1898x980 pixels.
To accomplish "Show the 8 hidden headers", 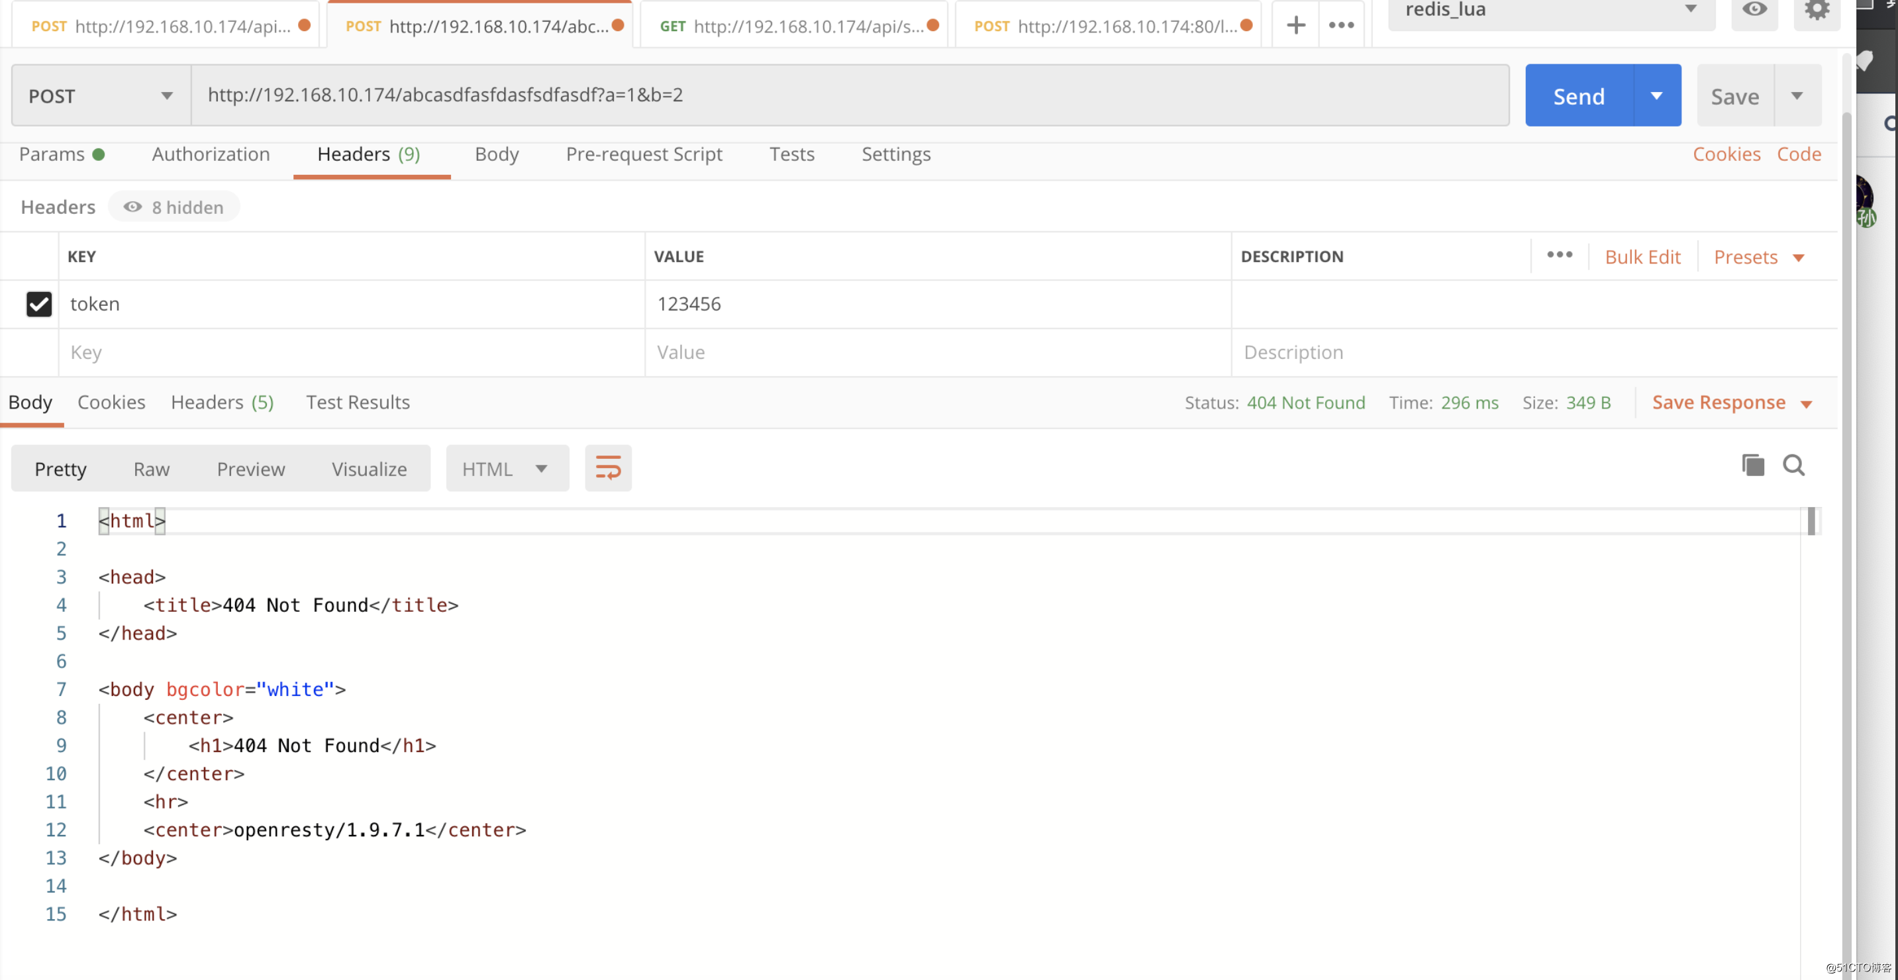I will point(175,207).
